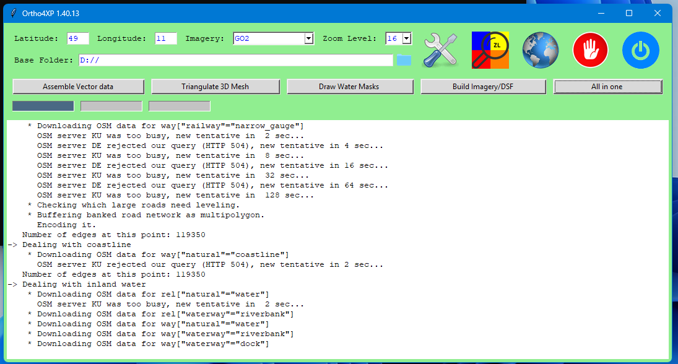Click log line about railway narrow_gauge download
Viewport: 678px width, 364px height.
165,126
